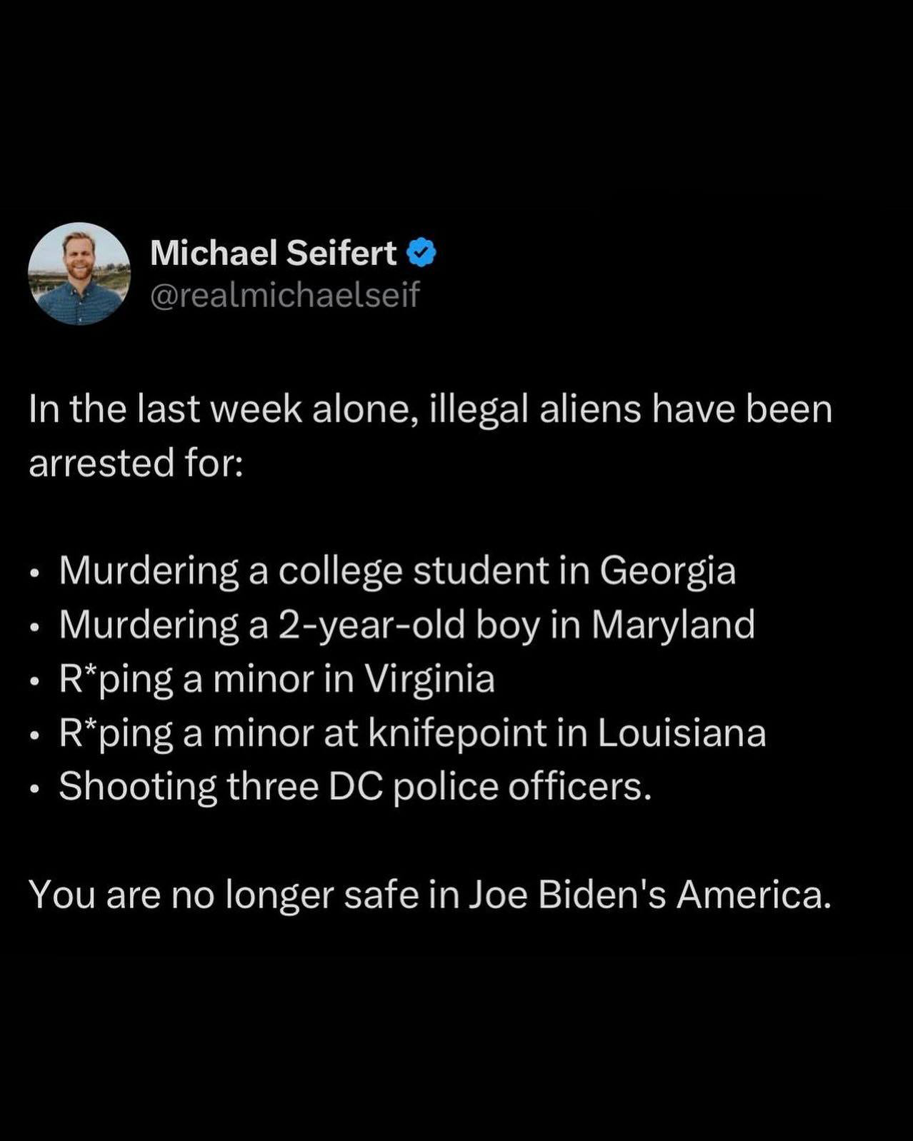Screen dimensions: 913x1141
Task: Click the bullet dot before the DC police line
Action: click(34, 790)
